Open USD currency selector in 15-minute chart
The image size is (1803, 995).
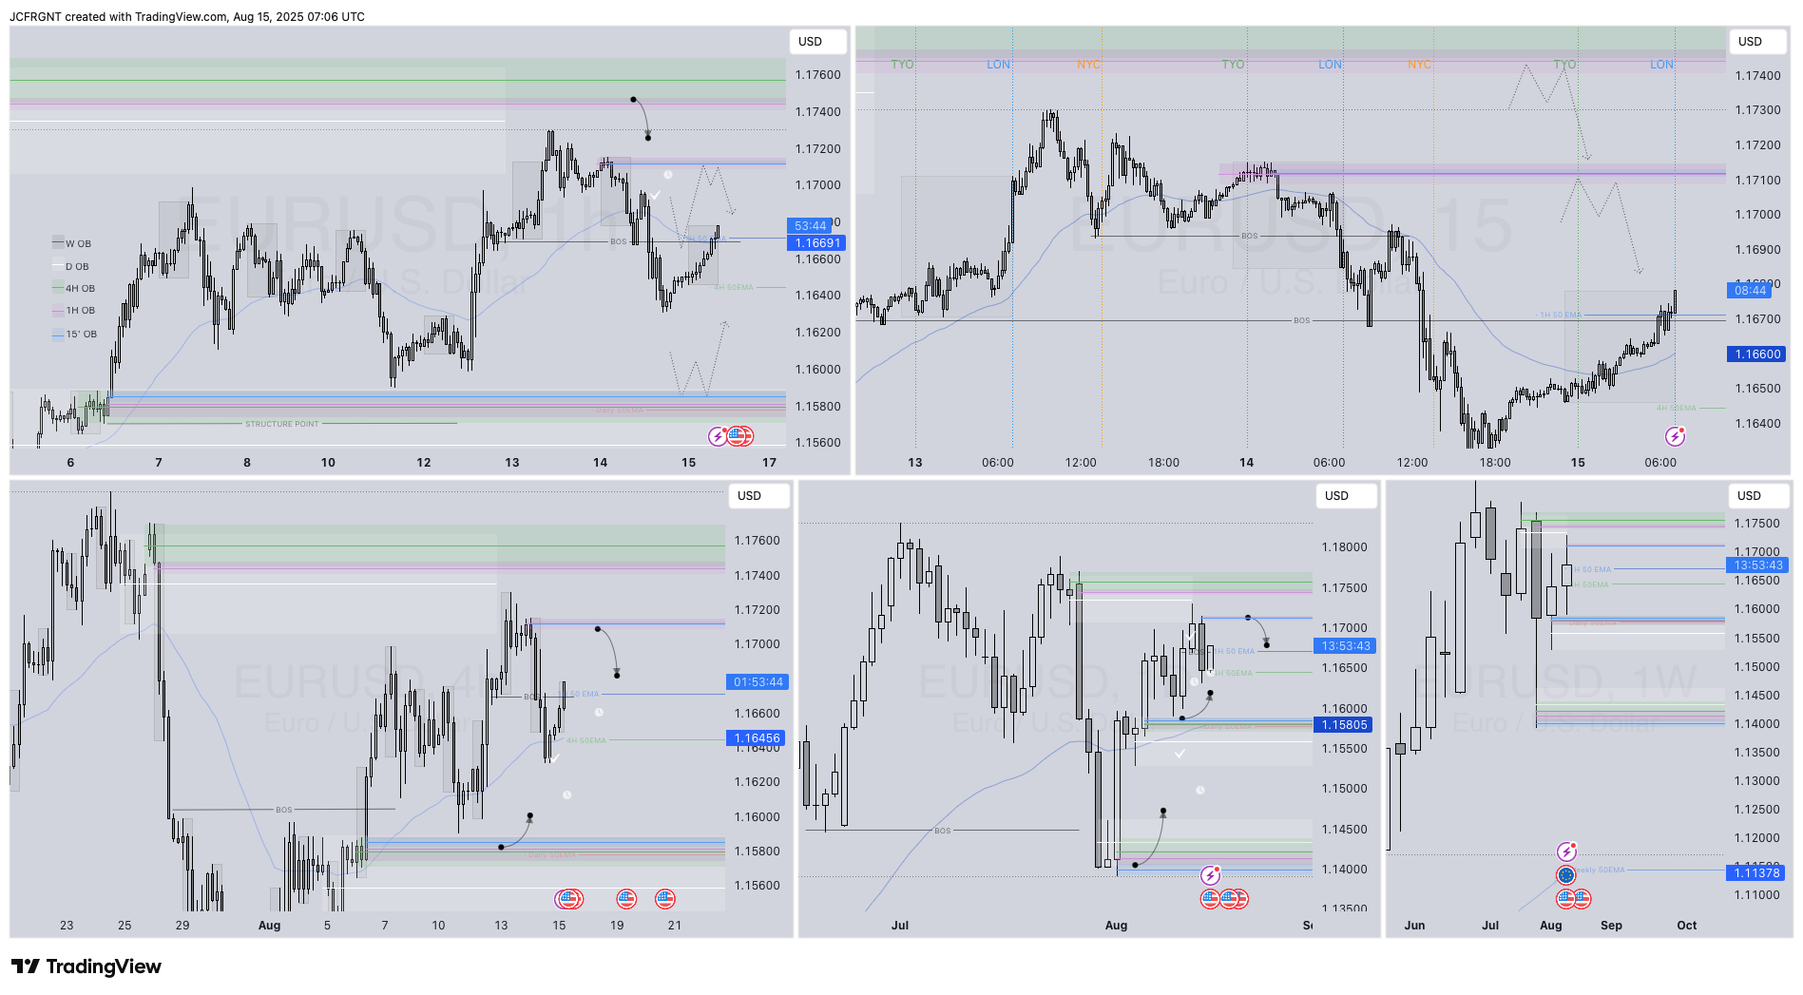point(1757,42)
